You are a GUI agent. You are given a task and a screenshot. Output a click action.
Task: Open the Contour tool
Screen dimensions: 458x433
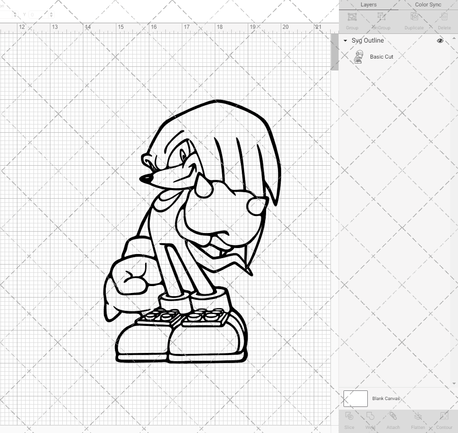(444, 420)
